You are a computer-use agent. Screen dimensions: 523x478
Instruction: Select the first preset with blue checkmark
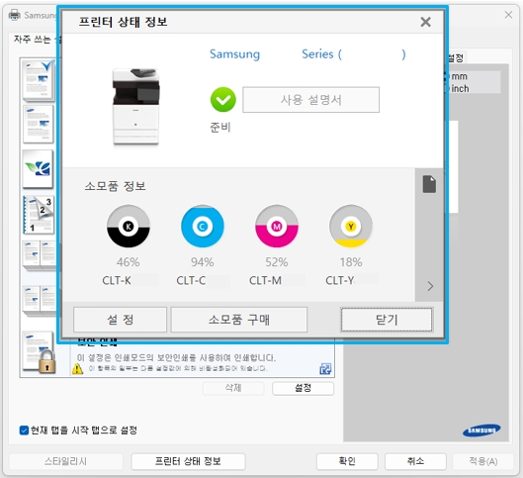coord(39,80)
